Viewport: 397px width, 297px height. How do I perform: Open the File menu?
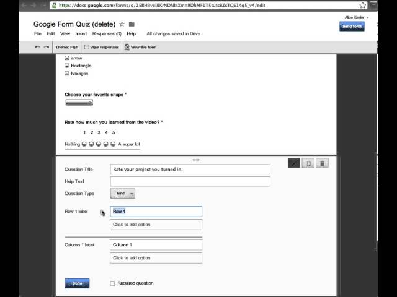[38, 33]
